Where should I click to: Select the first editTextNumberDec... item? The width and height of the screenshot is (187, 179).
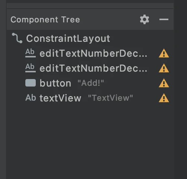93,53
